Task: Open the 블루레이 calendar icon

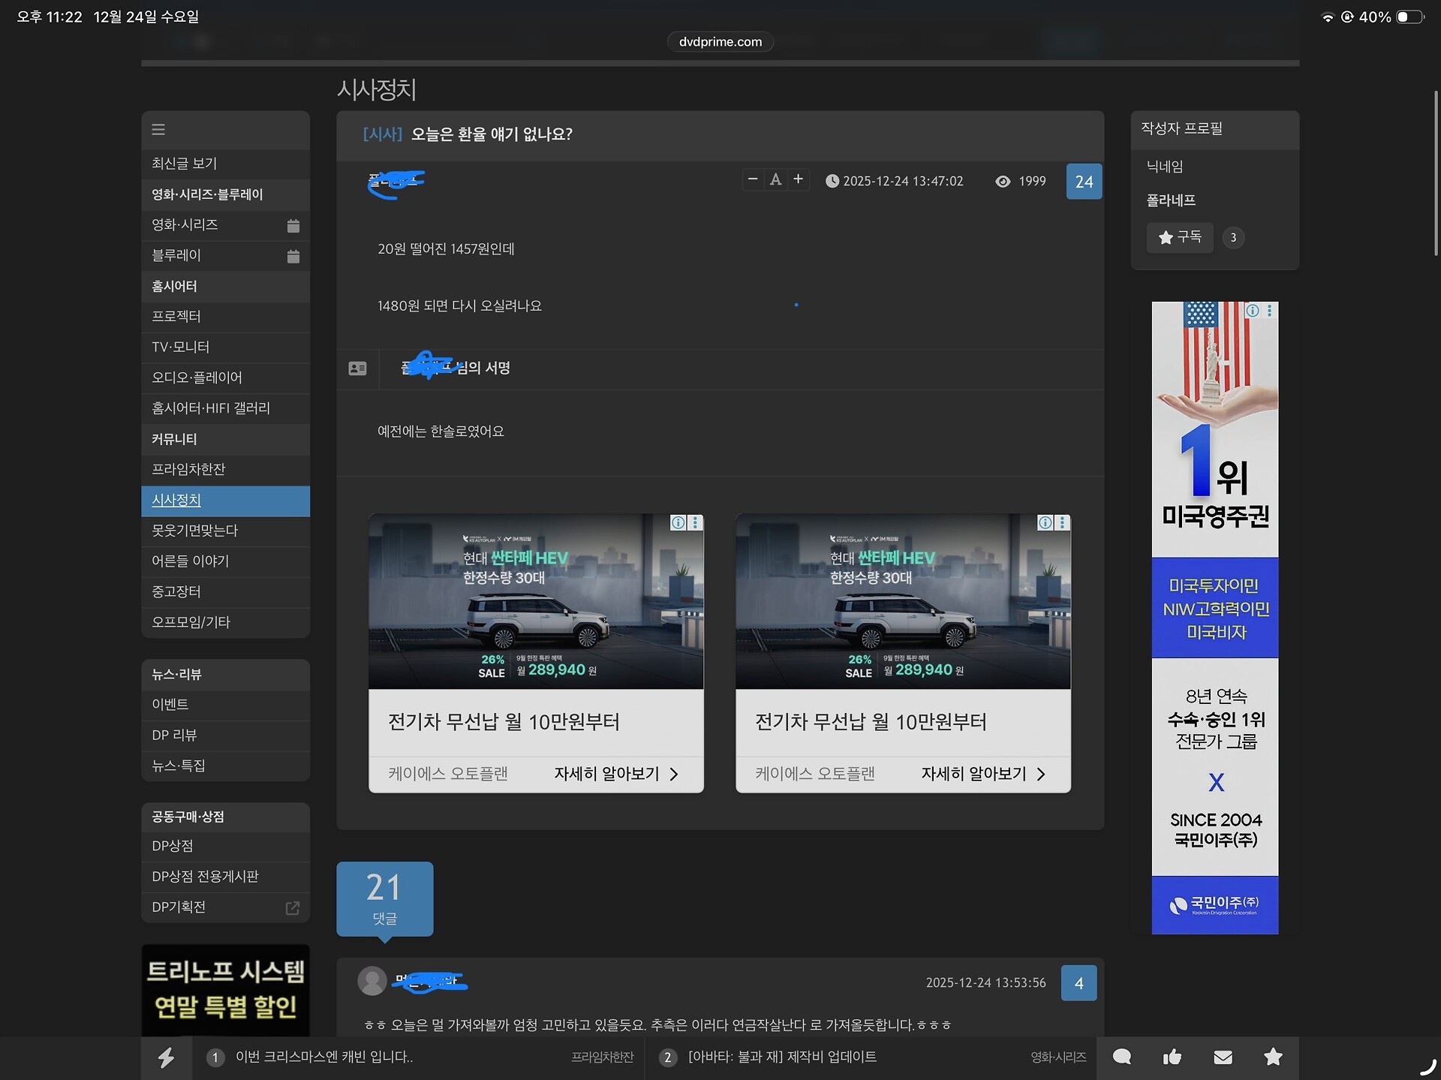Action: pyautogui.click(x=293, y=257)
